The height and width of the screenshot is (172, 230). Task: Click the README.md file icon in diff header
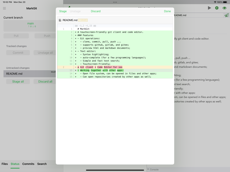[60, 20]
